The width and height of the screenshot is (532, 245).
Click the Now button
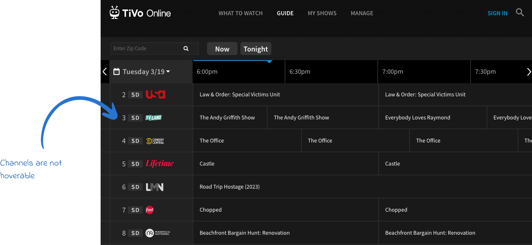tap(222, 49)
